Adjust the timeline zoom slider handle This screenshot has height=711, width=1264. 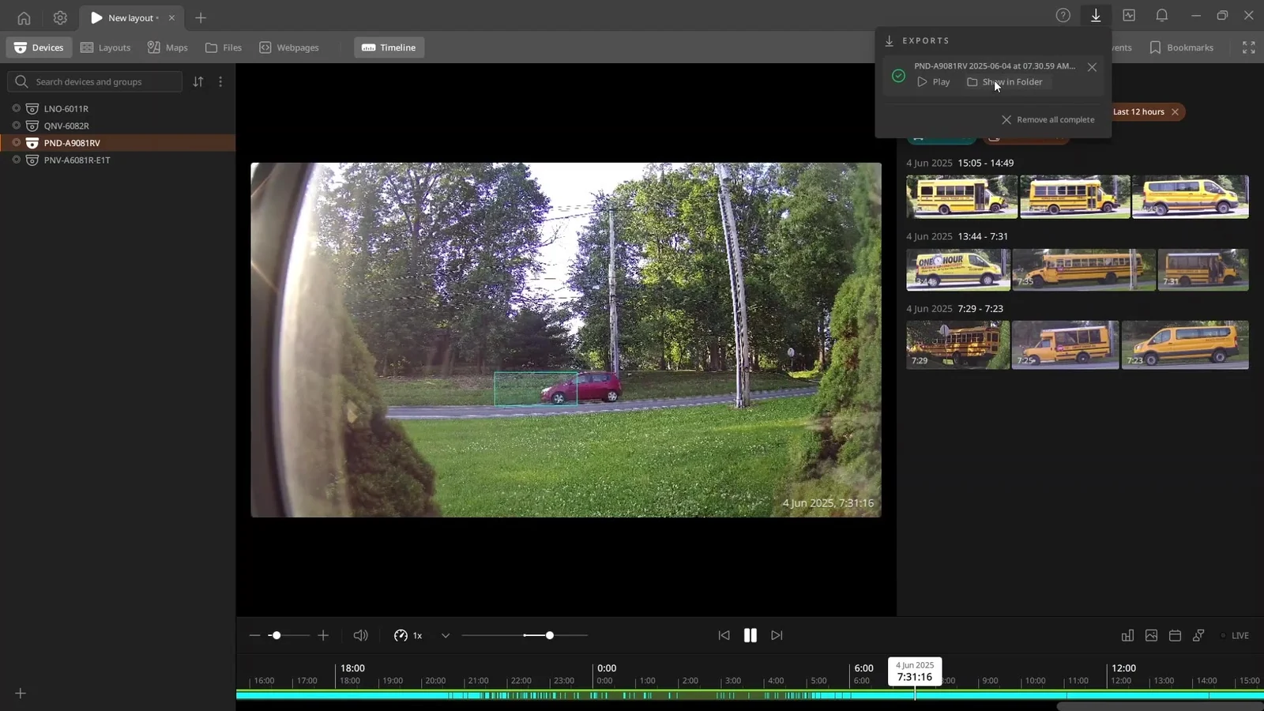(276, 635)
